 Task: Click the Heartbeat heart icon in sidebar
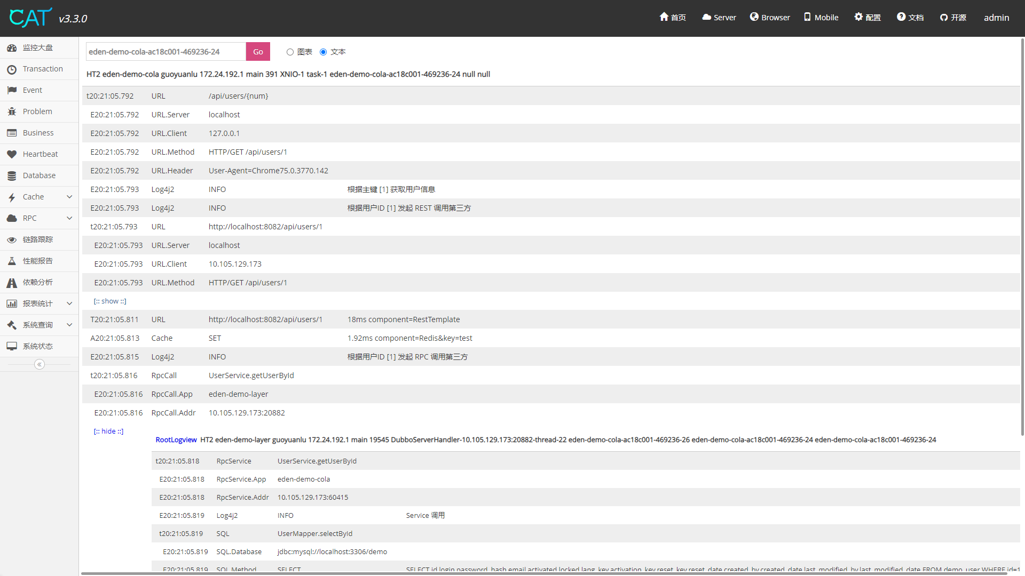[12, 154]
